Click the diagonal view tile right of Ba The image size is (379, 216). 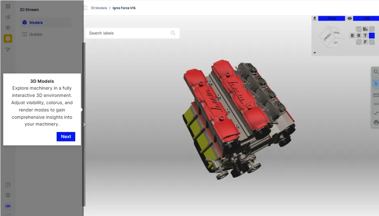(x=372, y=29)
